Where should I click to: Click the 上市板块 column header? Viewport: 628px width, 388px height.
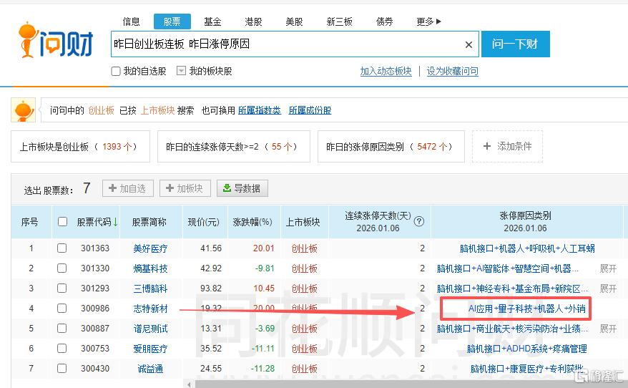click(x=303, y=222)
